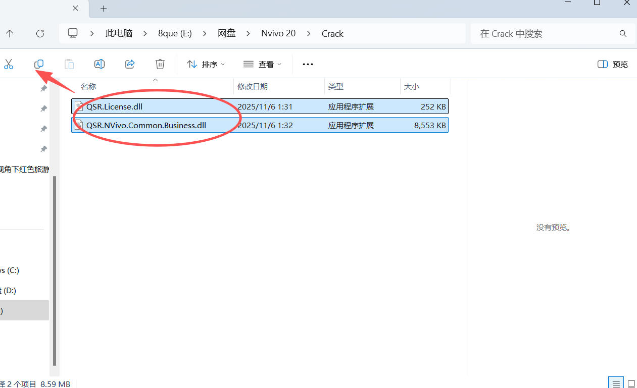Open the 查看 view dropdown

coord(262,64)
